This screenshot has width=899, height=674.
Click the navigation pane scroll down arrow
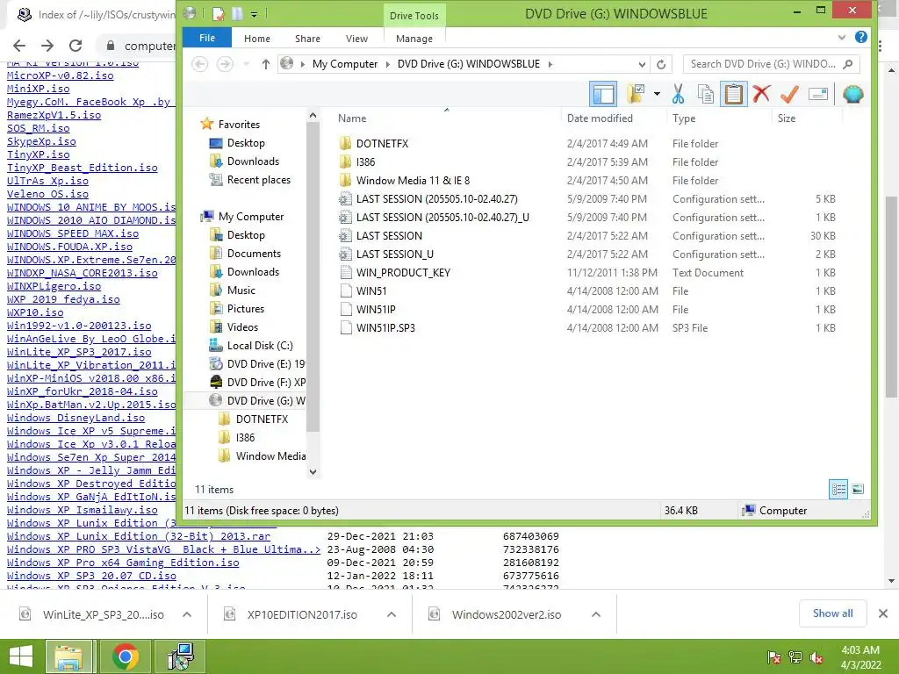coord(313,472)
